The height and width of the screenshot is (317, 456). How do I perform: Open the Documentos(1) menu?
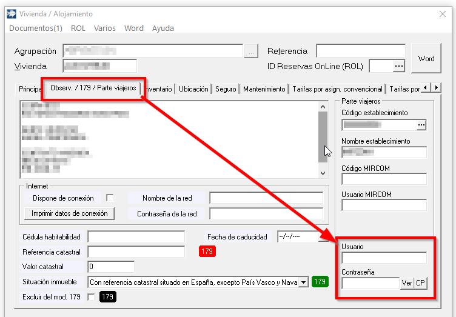[x=36, y=28]
